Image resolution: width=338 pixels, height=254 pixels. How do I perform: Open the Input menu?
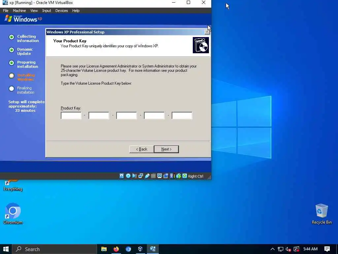pyautogui.click(x=47, y=11)
